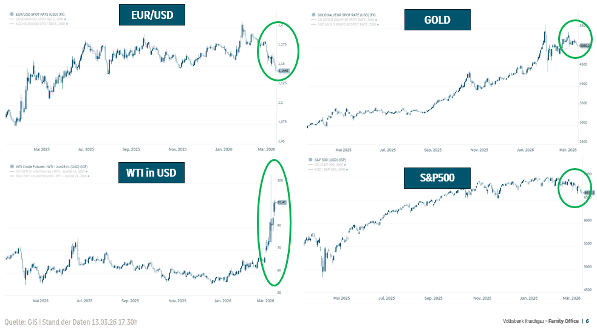597x332 pixels.
Task: Click the GOLD XAU/EUR SPOT RATE legend dot
Action: (x=314, y=15)
